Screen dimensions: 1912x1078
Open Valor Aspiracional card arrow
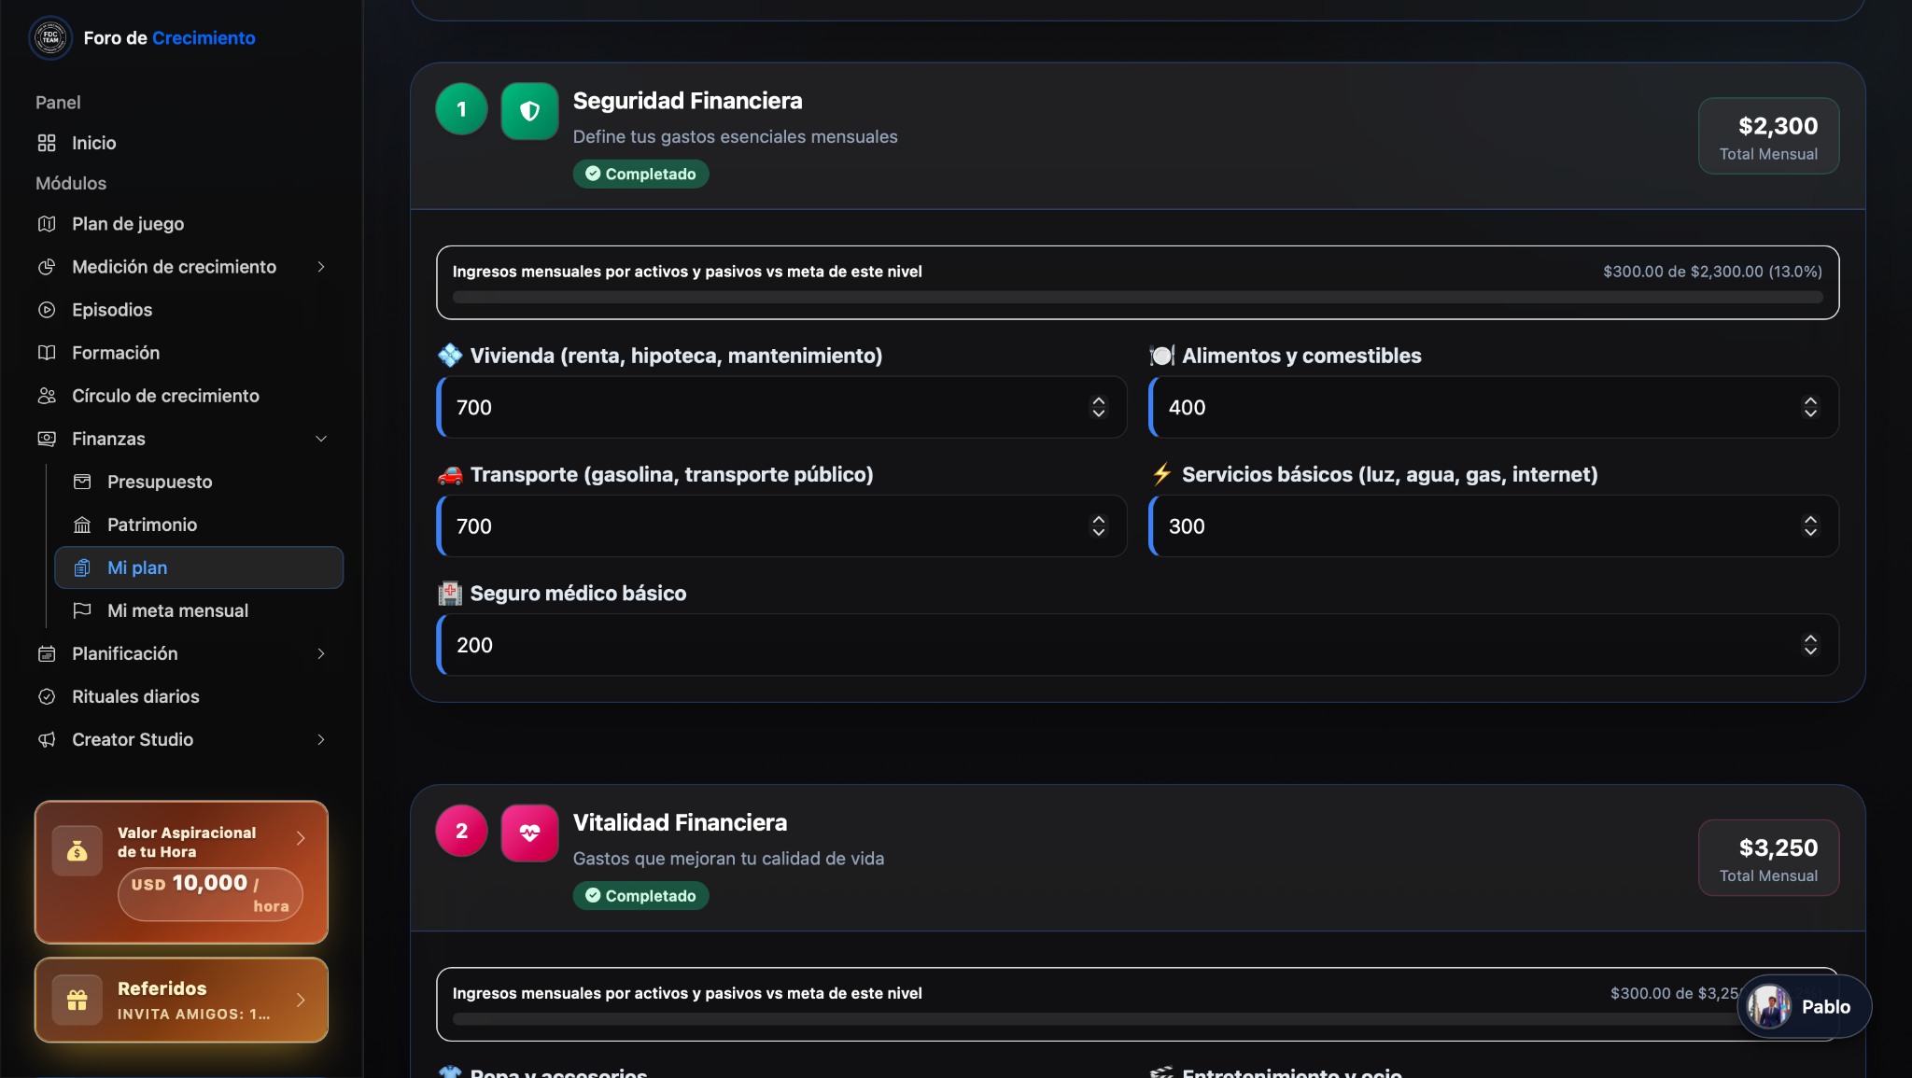[x=301, y=838]
